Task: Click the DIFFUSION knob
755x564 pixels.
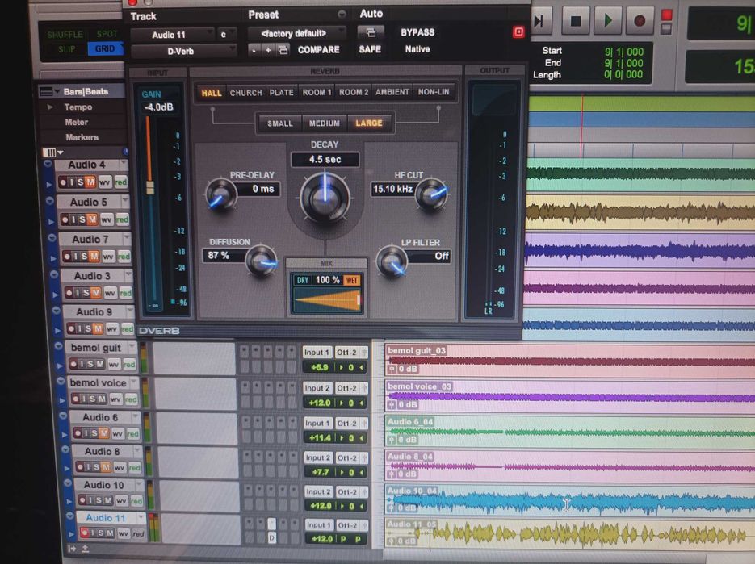Action: [x=261, y=261]
